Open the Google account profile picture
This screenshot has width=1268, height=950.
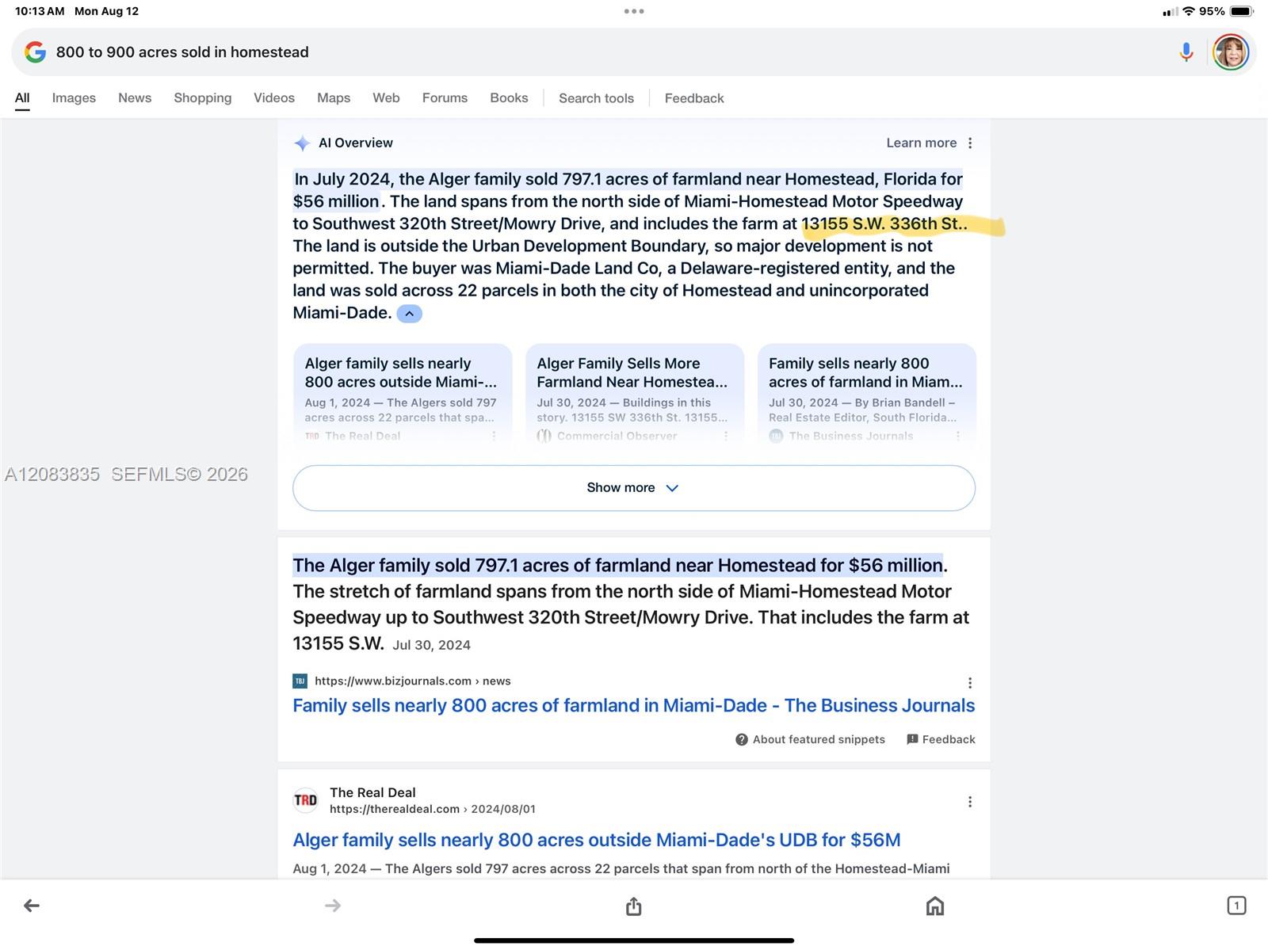tap(1231, 52)
